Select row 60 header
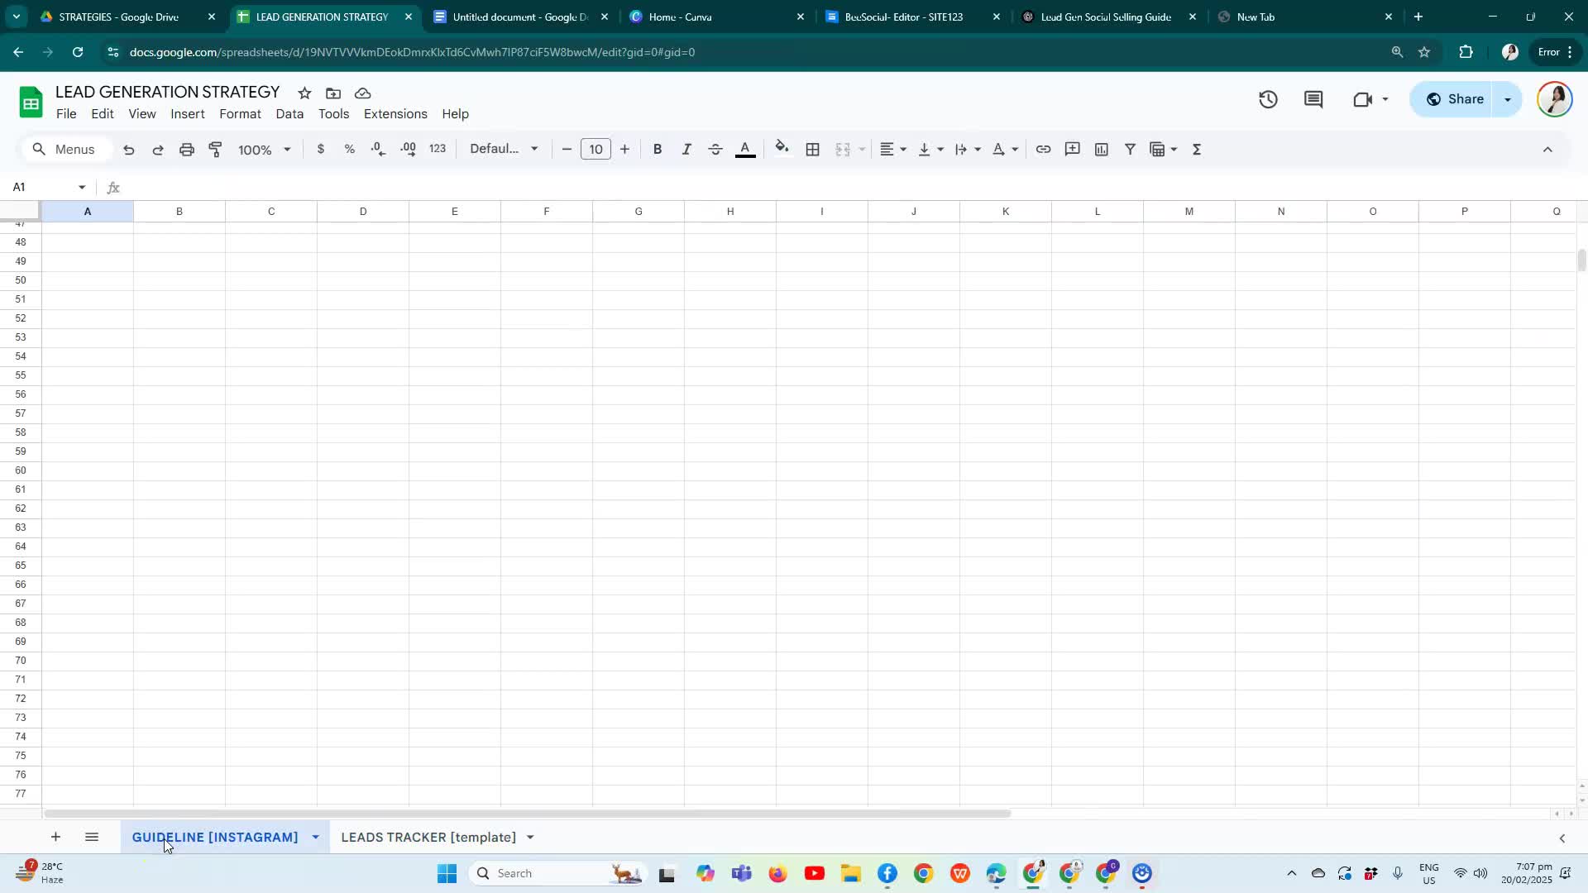The image size is (1588, 893). tap(21, 470)
